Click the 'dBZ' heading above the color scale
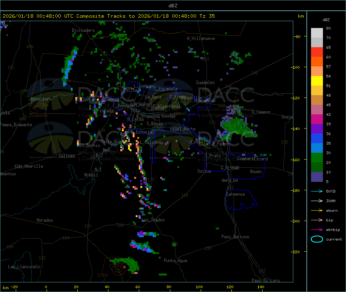This screenshot has width=346, height=292. point(326,20)
